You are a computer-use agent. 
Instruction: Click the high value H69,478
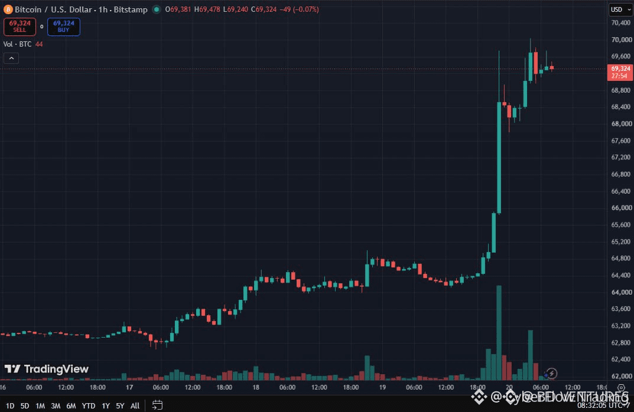(x=207, y=9)
